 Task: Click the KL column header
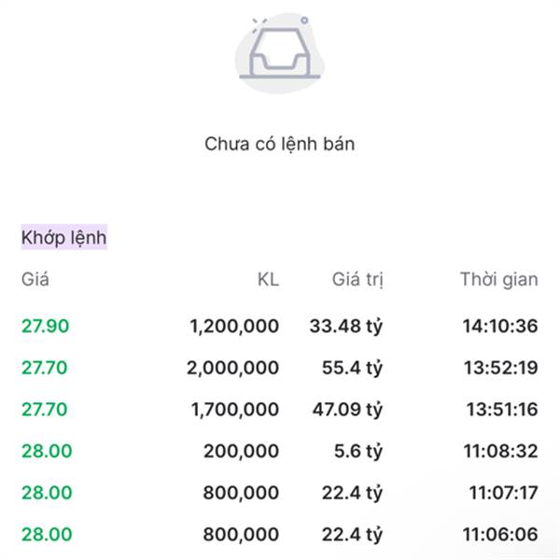click(x=268, y=279)
